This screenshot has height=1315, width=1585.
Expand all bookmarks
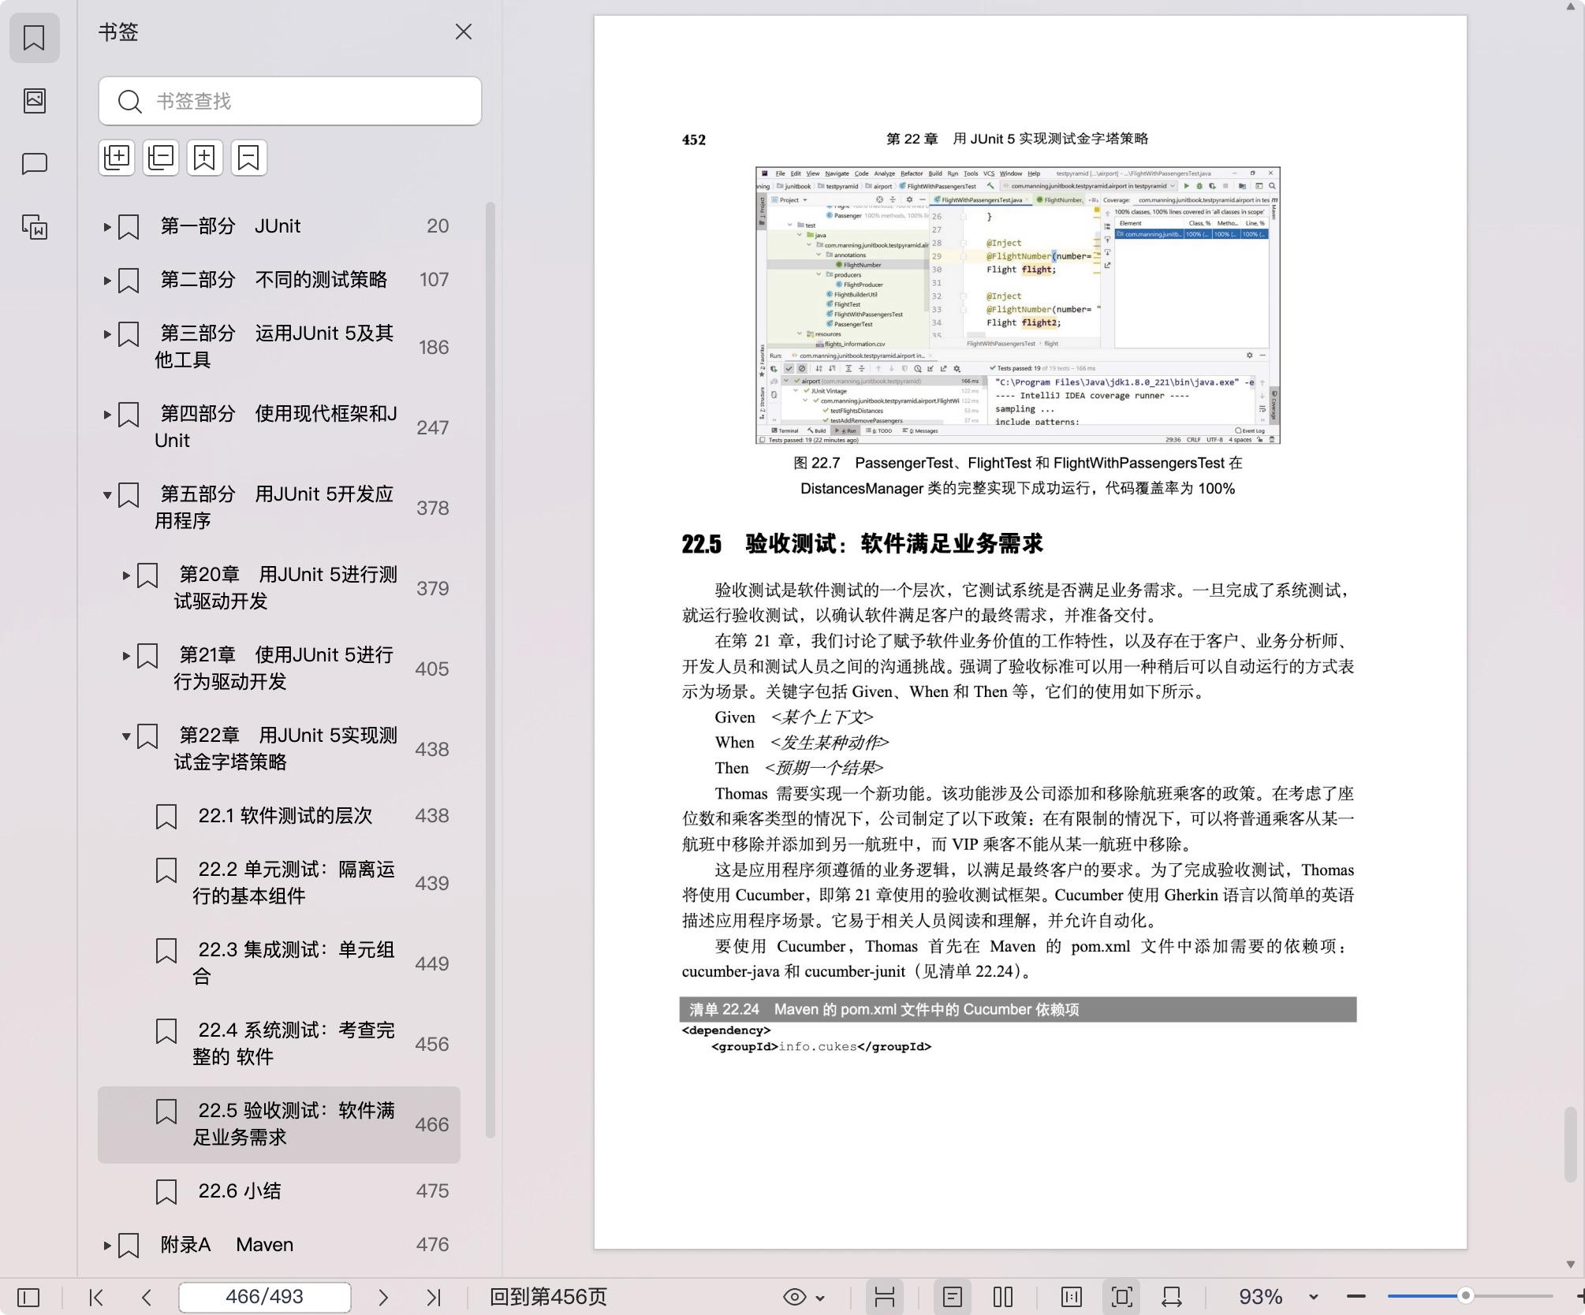[x=117, y=158]
